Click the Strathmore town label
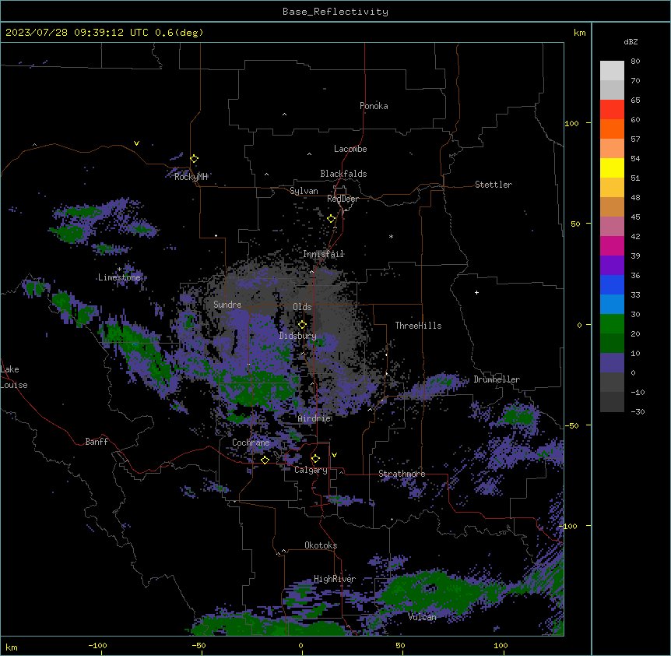 point(402,474)
